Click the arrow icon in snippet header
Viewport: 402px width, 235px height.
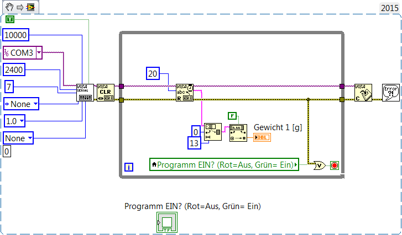[20, 7]
